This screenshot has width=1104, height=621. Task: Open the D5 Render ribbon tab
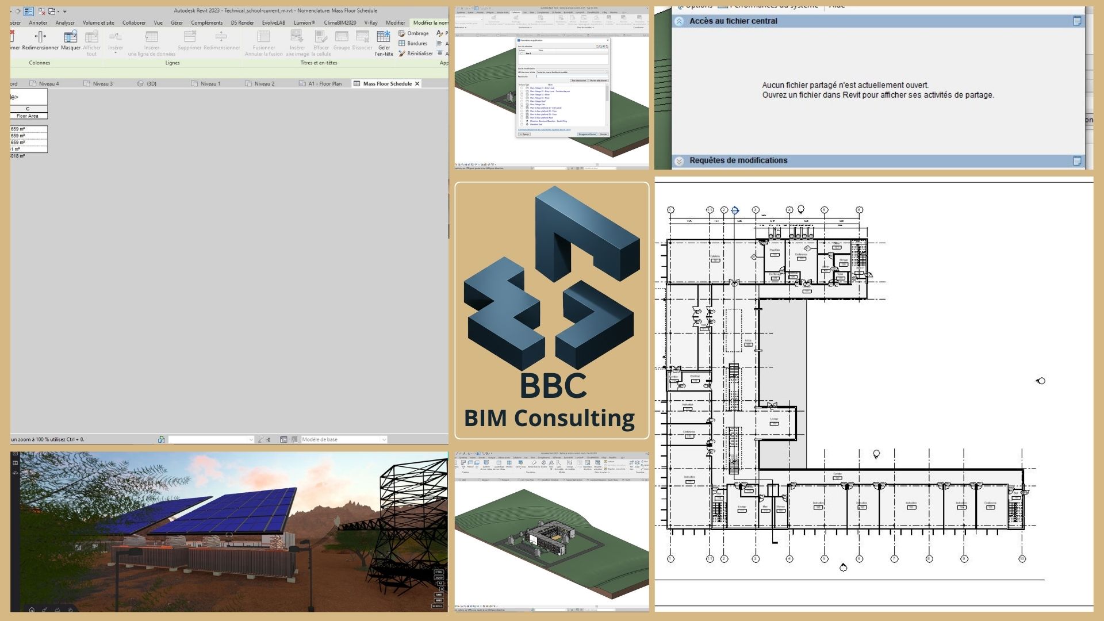242,23
